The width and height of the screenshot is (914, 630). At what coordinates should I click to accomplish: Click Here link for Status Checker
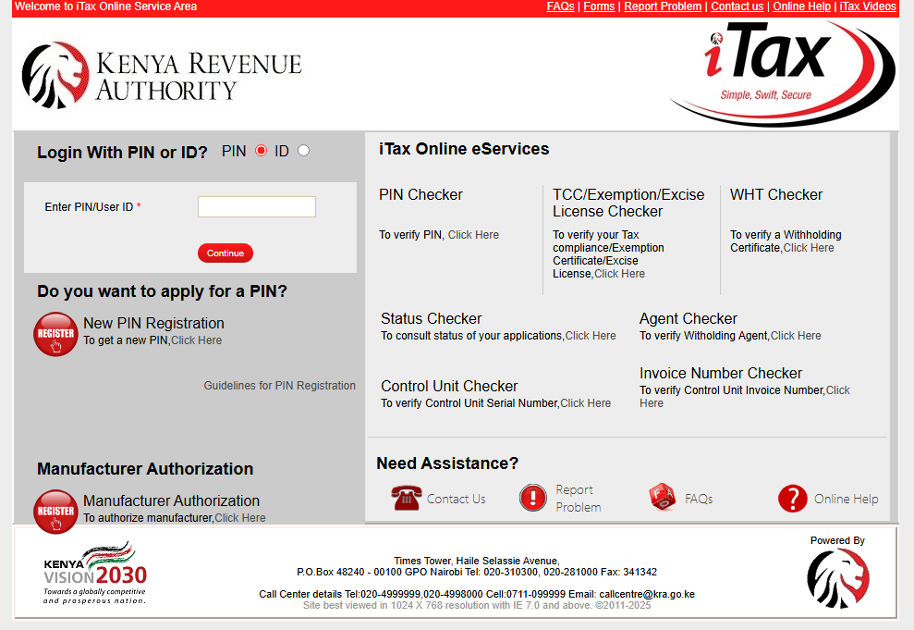[x=590, y=336]
